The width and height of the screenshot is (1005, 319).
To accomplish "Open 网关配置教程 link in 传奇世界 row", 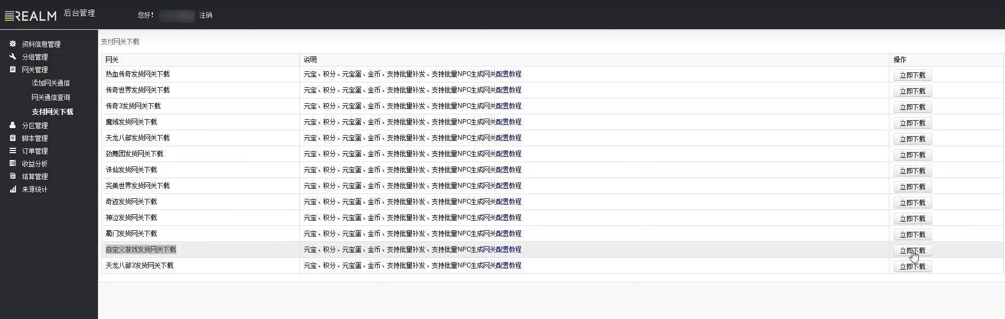I will click(502, 90).
